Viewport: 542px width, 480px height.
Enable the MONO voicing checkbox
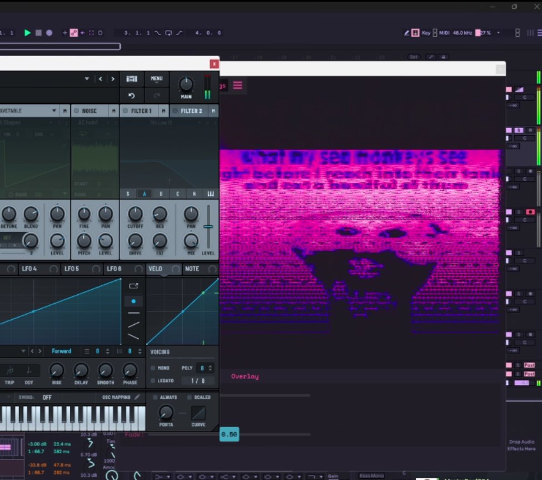click(153, 368)
